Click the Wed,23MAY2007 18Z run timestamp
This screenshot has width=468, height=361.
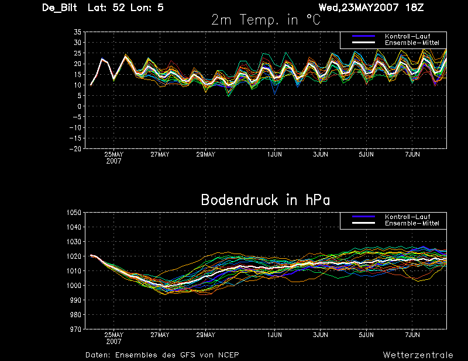tap(371, 8)
